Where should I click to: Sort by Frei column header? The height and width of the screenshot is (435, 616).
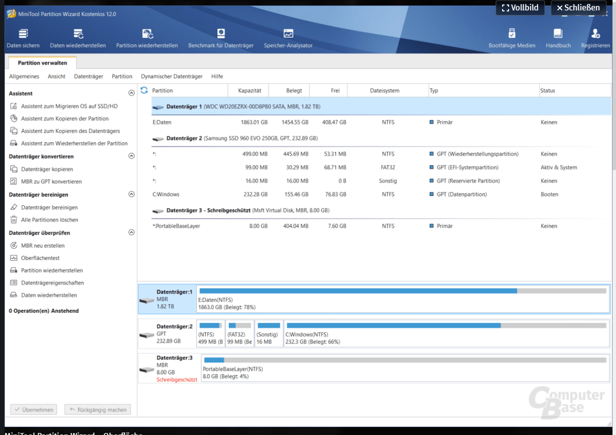(x=329, y=90)
